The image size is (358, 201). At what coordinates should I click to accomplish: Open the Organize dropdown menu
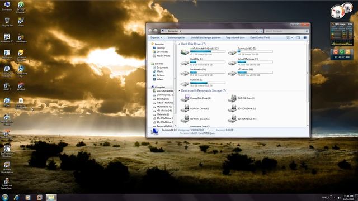(156, 37)
